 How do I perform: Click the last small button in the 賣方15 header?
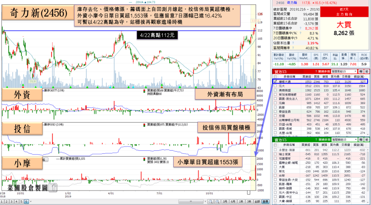tap(366, 139)
